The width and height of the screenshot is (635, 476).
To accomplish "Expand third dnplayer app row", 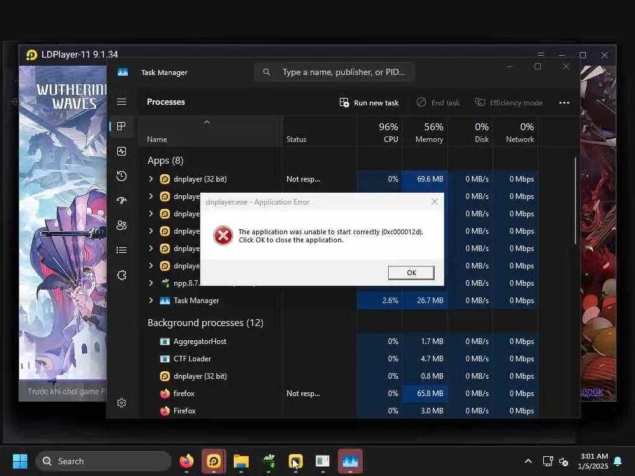I will pyautogui.click(x=151, y=214).
